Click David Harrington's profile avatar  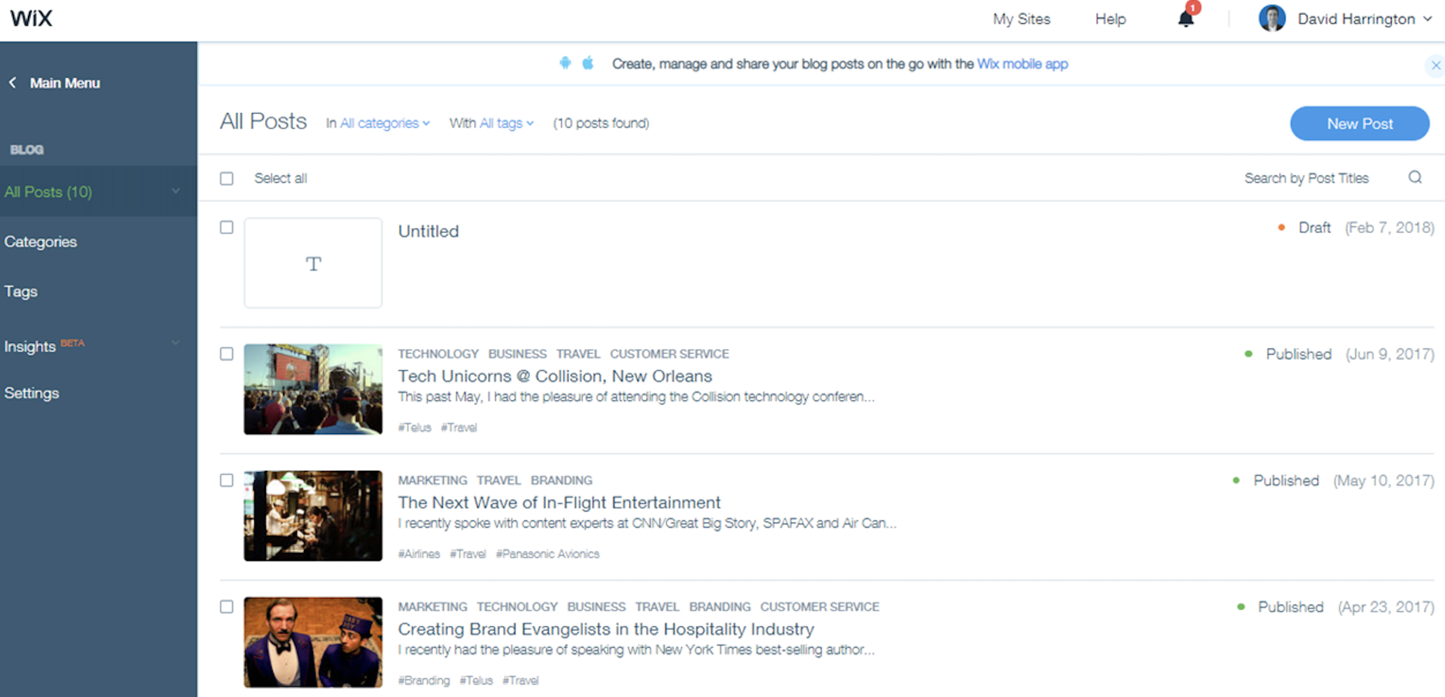point(1272,18)
